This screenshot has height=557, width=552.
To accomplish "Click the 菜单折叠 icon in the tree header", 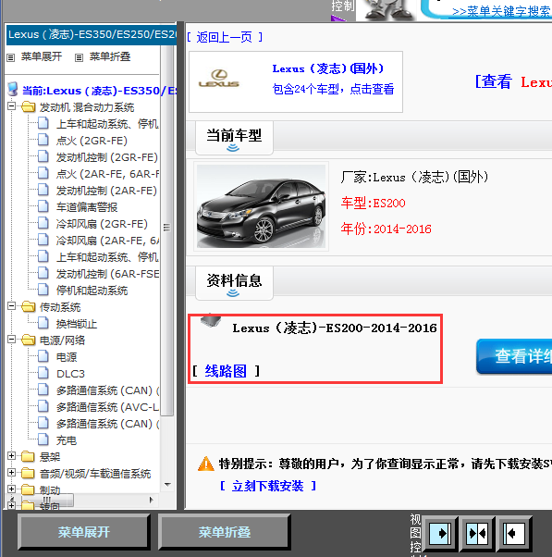I will tap(79, 57).
